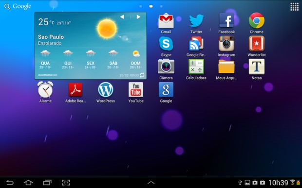Tap the Home navigation button
Screen dimensions: 302x188
(28, 183)
